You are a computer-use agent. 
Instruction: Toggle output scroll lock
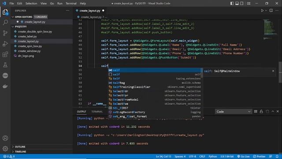tap(261, 112)
